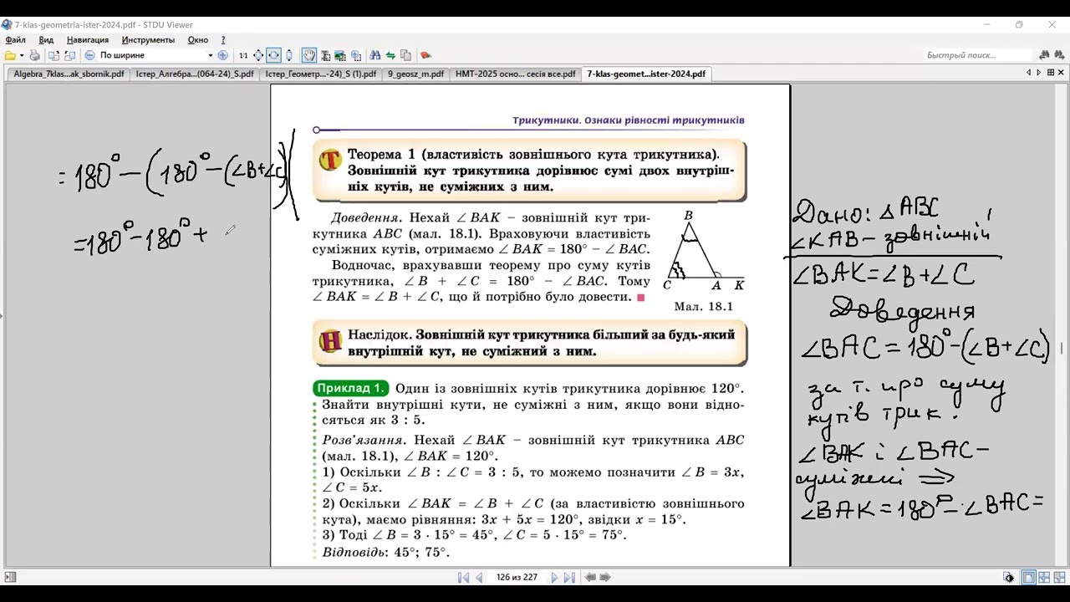Go to the last page
The width and height of the screenshot is (1070, 602).
click(569, 577)
